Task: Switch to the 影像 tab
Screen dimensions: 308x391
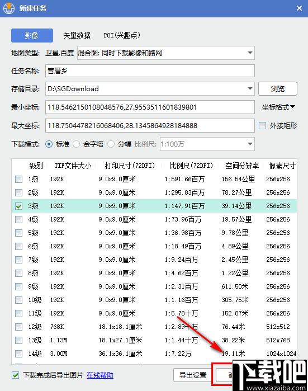Action: [32, 35]
